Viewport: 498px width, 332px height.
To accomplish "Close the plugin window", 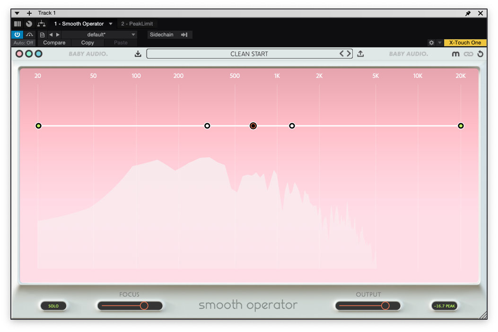I will (481, 13).
